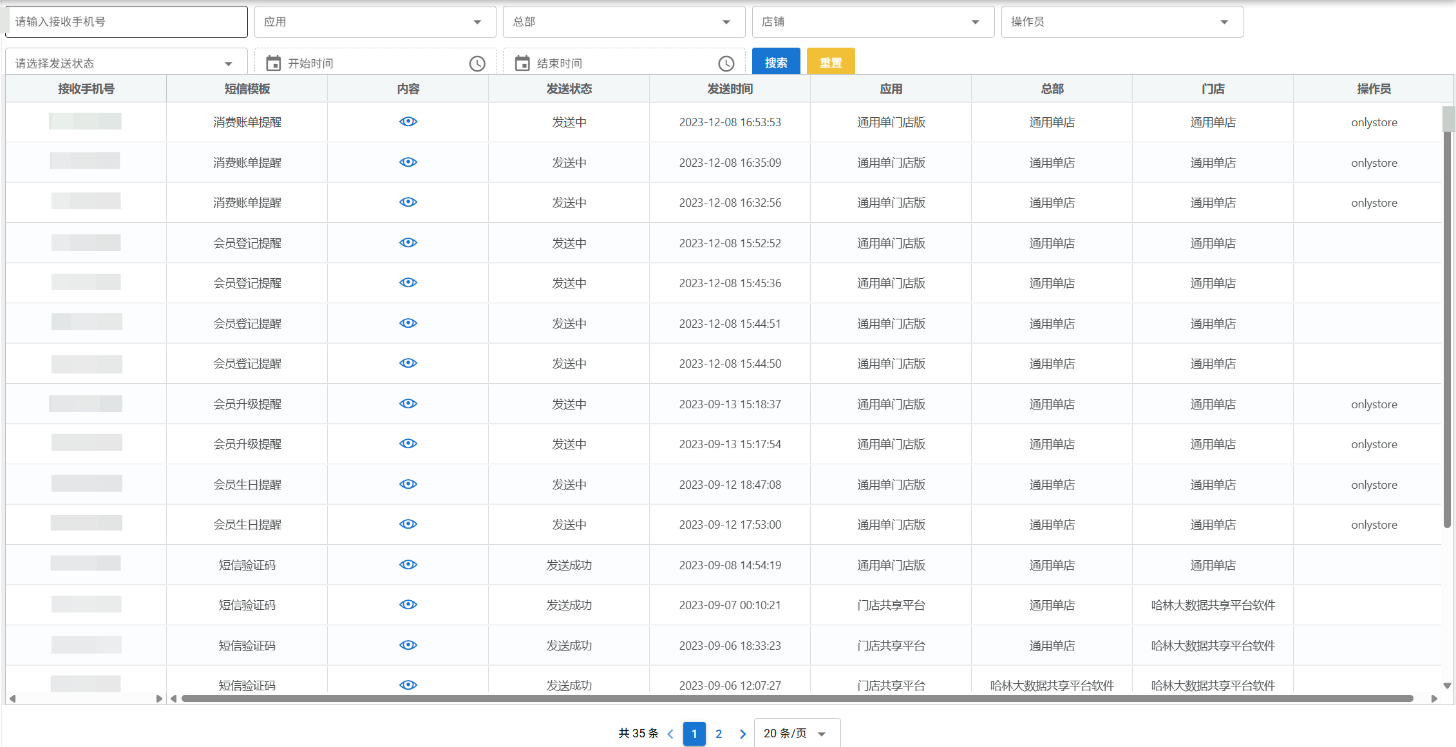Go to page 1

coord(694,733)
